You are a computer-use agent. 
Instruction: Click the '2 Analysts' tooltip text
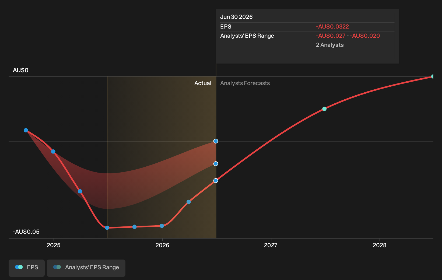330,45
